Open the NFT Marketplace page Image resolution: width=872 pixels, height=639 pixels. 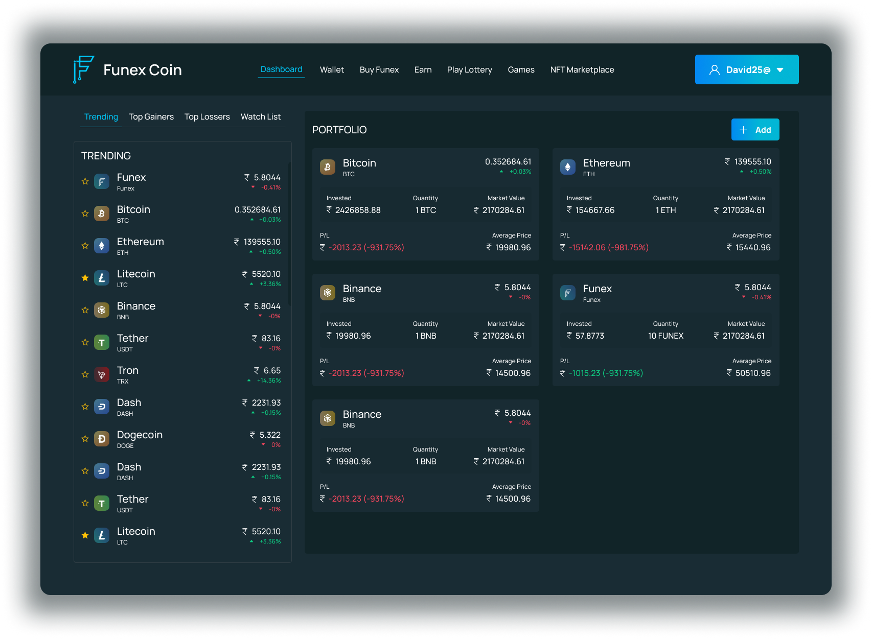(582, 69)
